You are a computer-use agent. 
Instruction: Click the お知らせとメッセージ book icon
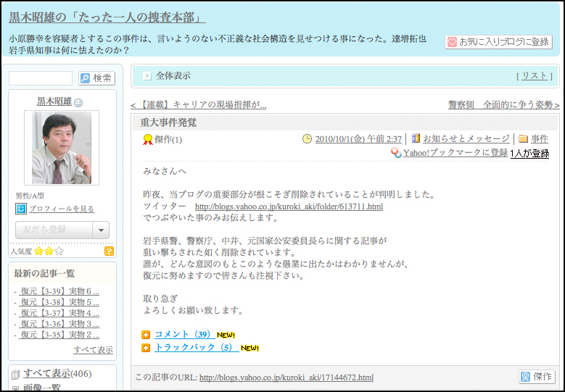(416, 138)
